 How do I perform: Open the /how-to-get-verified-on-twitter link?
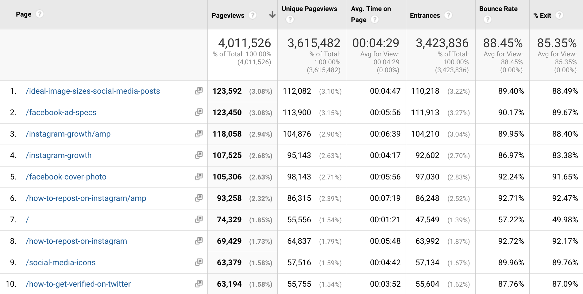(x=78, y=284)
